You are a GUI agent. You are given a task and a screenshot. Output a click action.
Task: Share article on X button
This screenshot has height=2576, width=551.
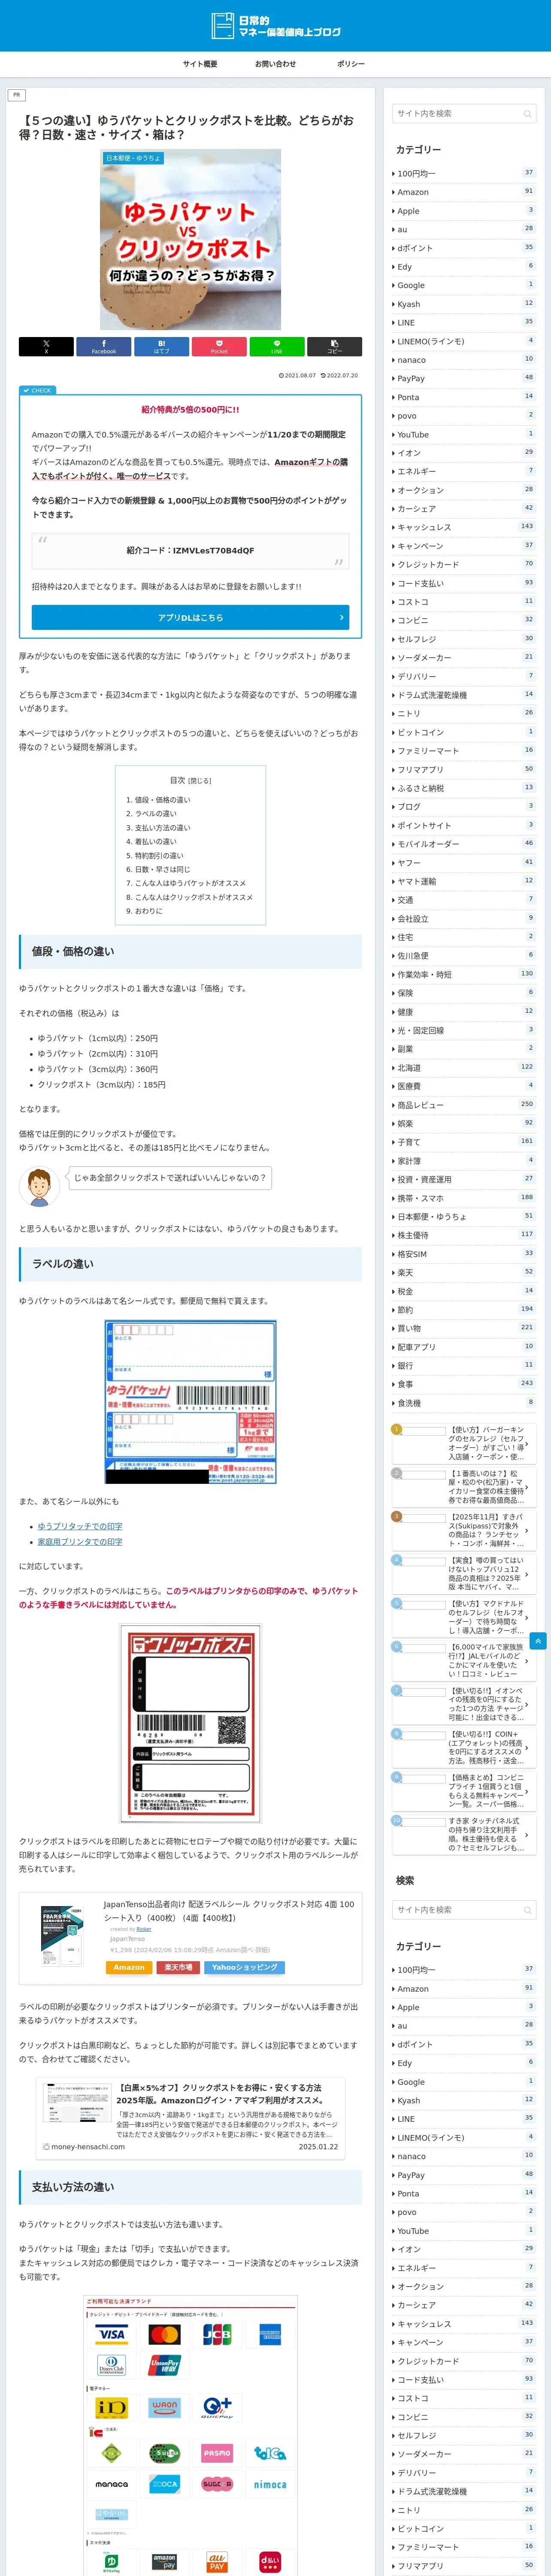[x=46, y=346]
